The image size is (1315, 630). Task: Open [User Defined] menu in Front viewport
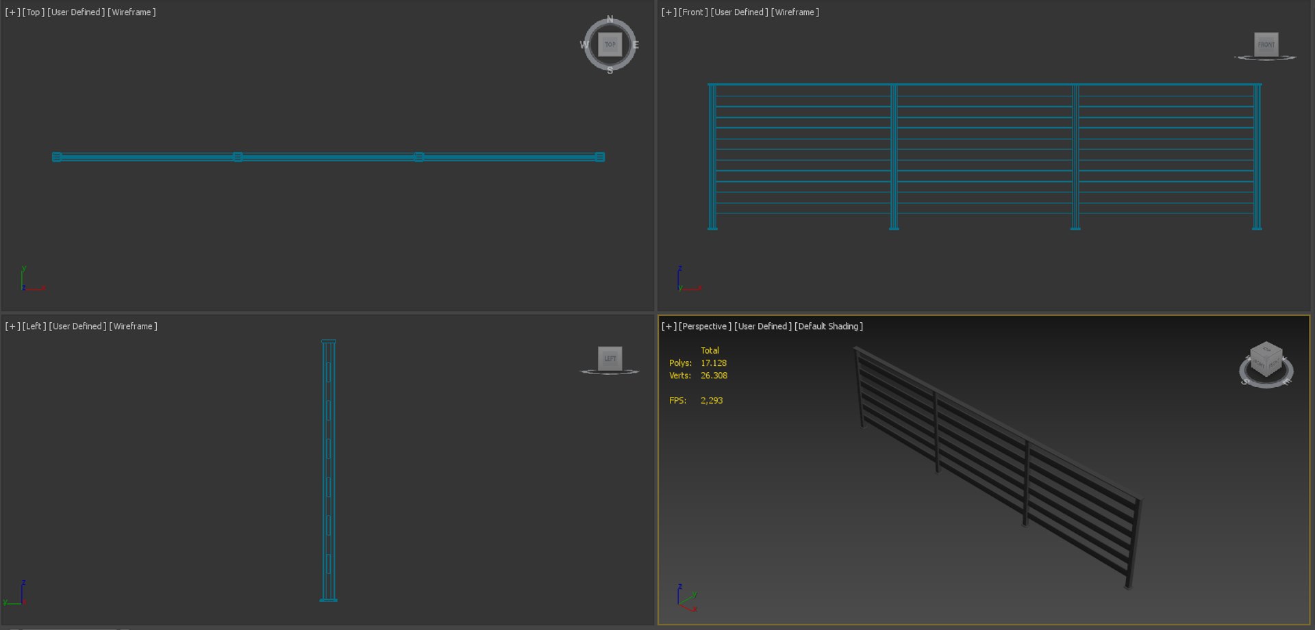click(740, 12)
